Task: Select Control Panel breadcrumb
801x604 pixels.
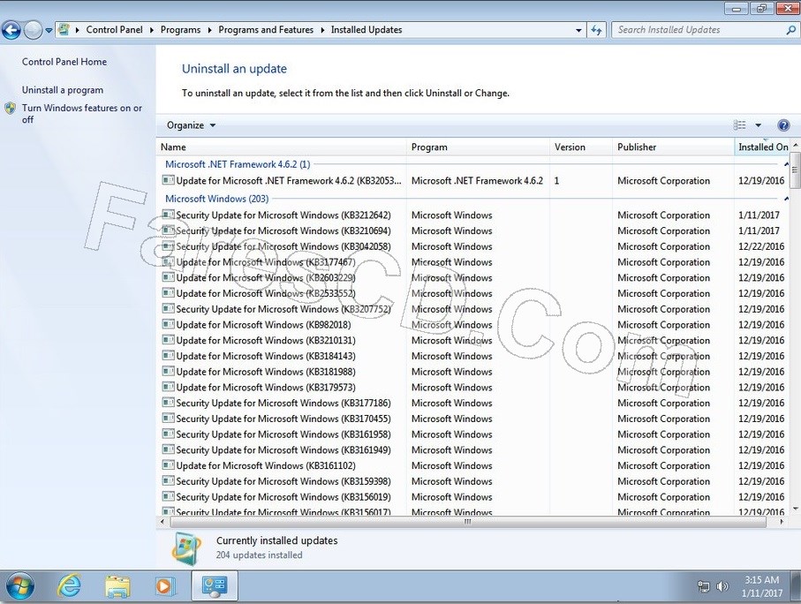Action: (x=114, y=30)
